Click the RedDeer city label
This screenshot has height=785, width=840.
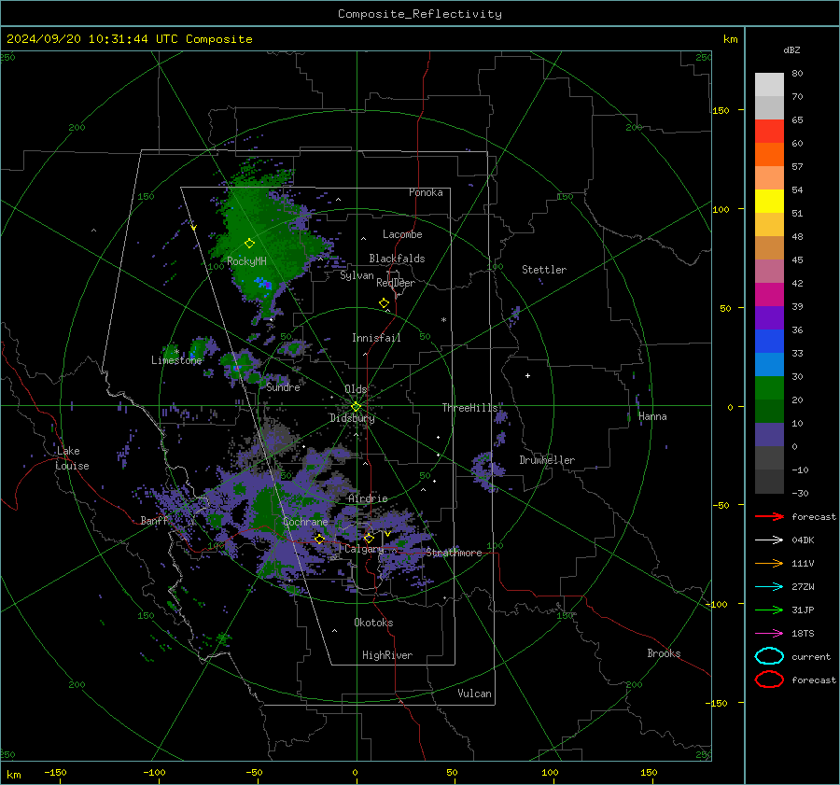396,283
